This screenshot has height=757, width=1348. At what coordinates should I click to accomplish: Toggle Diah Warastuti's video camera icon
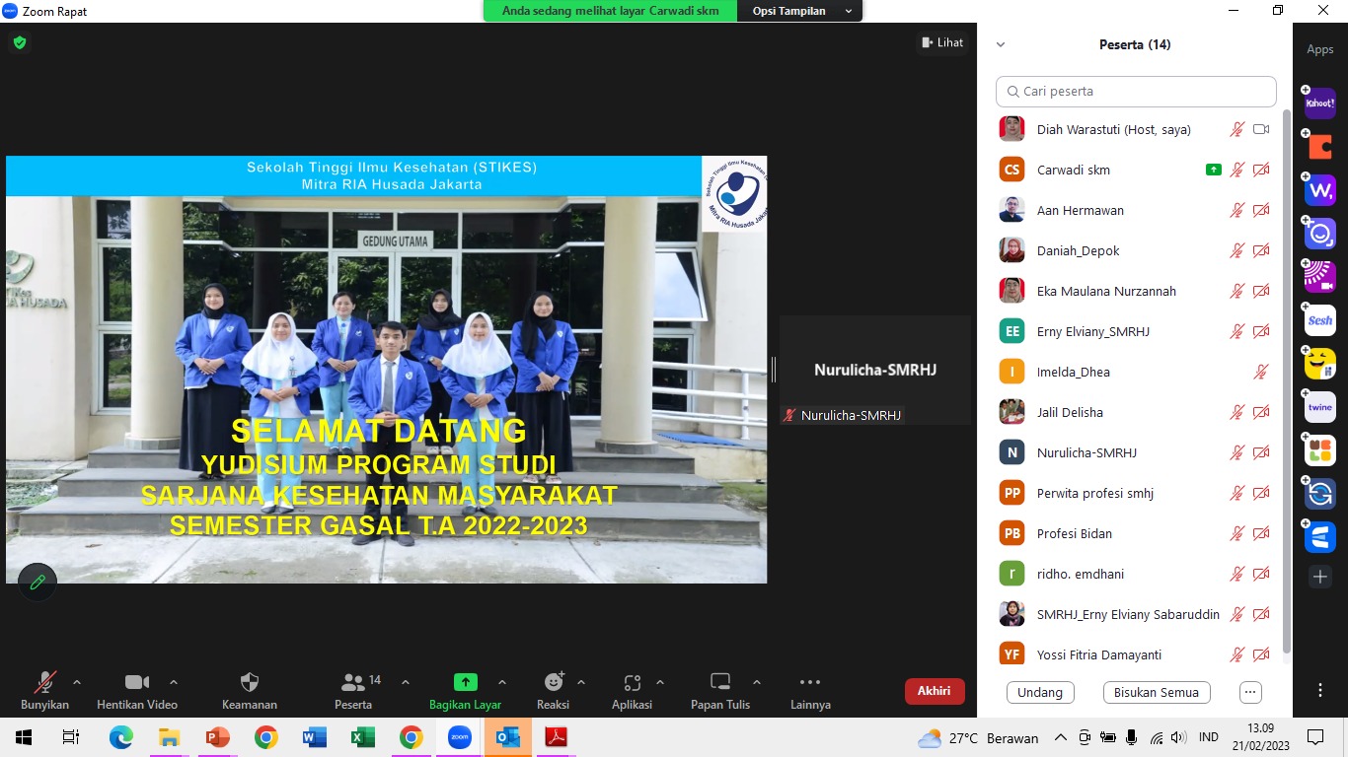point(1261,129)
